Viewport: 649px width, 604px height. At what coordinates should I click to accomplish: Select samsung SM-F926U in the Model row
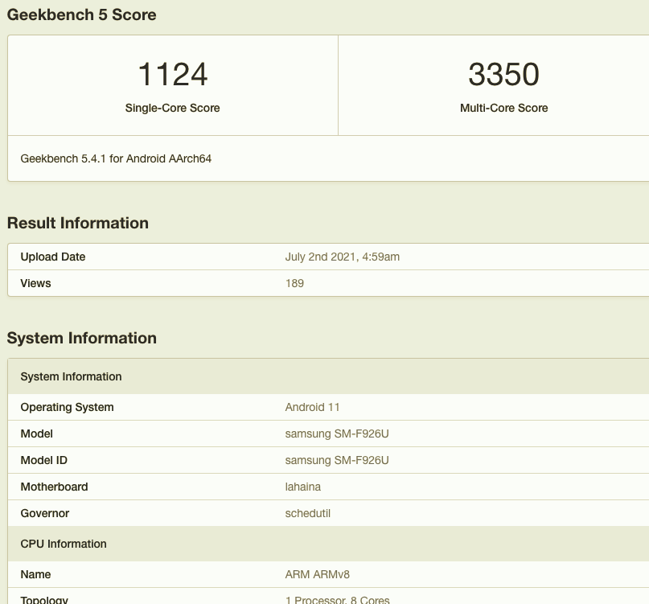(x=337, y=433)
